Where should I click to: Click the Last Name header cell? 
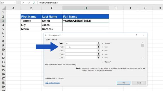(x=52, y=16)
